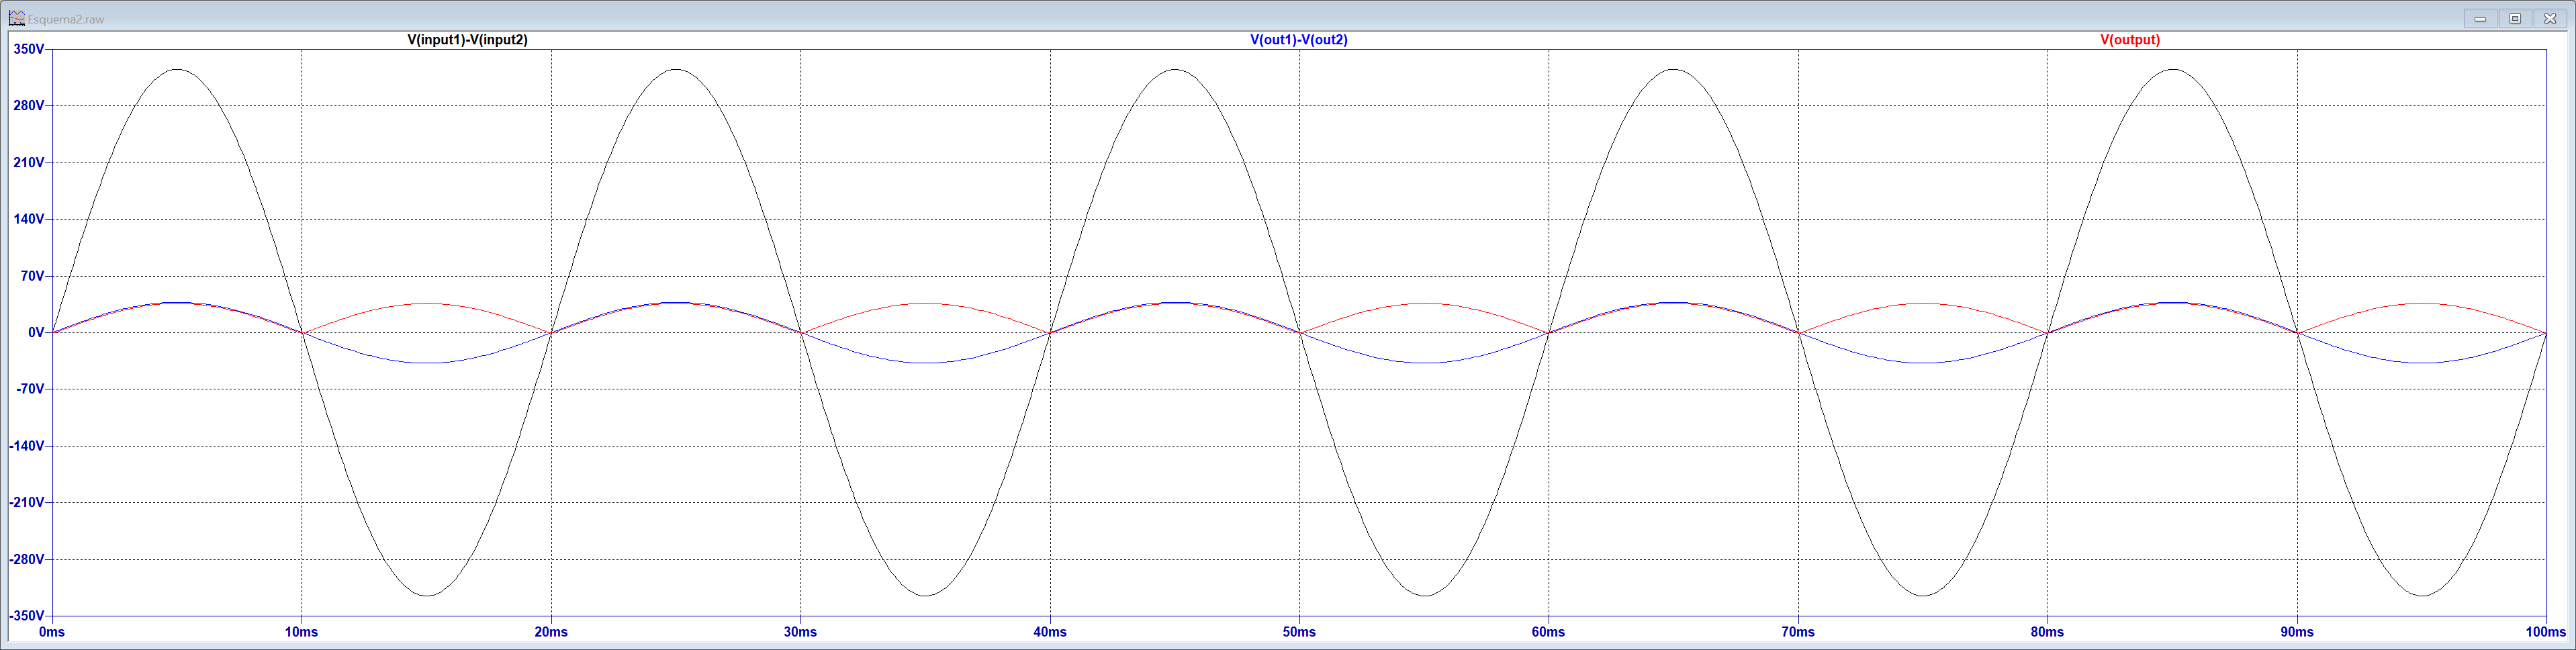Click the -210V vertical axis tick label
Viewport: 2576px width, 650px height.
pos(26,503)
